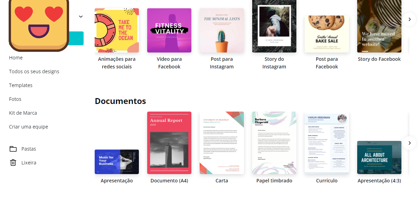Click Currículo label
This screenshot has width=418, height=200.
[x=327, y=181]
